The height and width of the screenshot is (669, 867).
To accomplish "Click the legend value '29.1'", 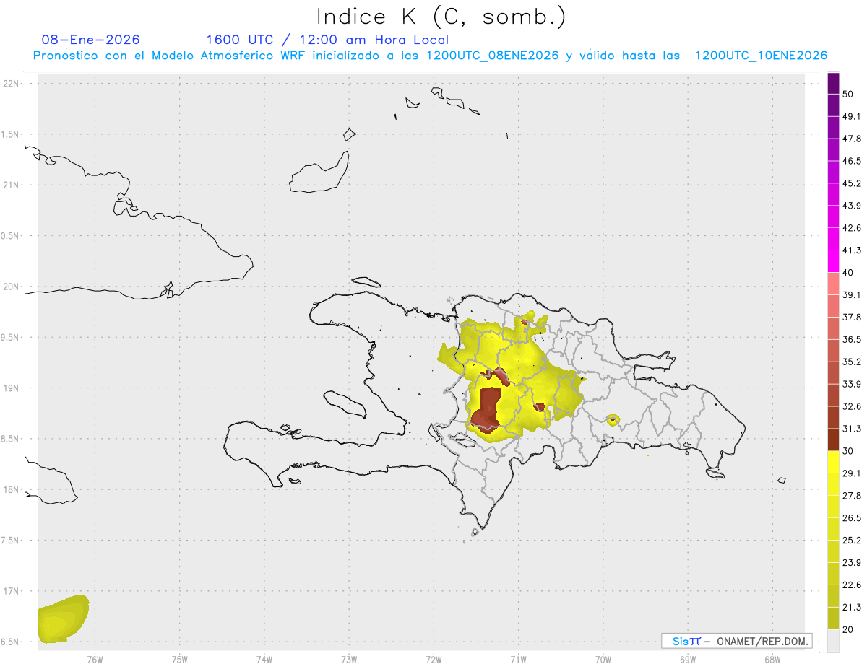I will [852, 473].
